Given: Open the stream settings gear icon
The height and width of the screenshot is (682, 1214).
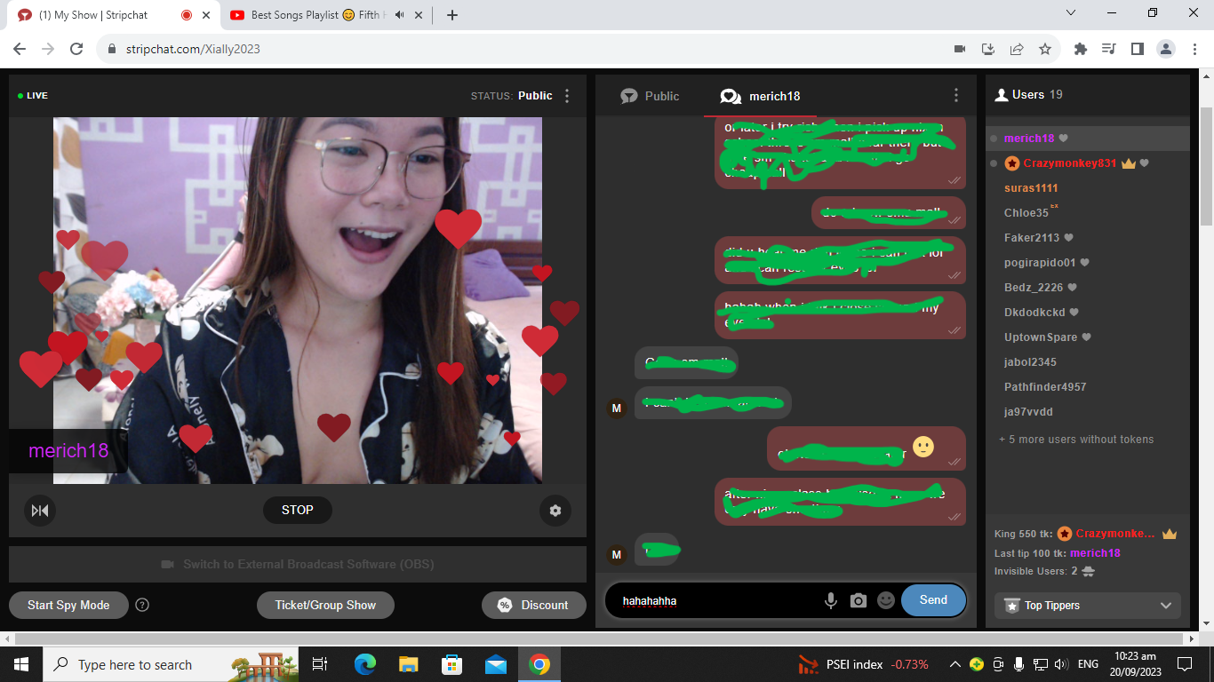Looking at the screenshot, I should pos(555,511).
